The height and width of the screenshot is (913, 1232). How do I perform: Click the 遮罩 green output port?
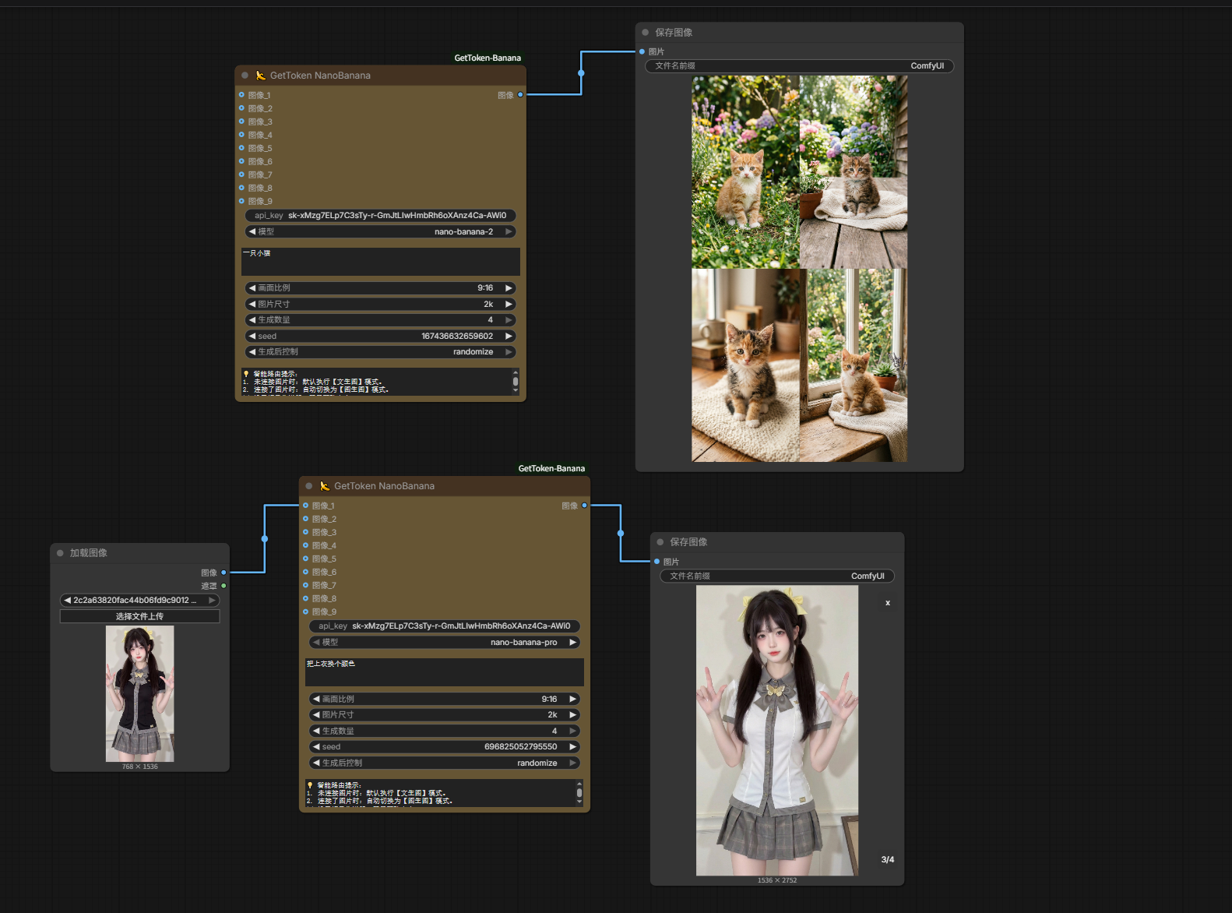pyautogui.click(x=224, y=586)
